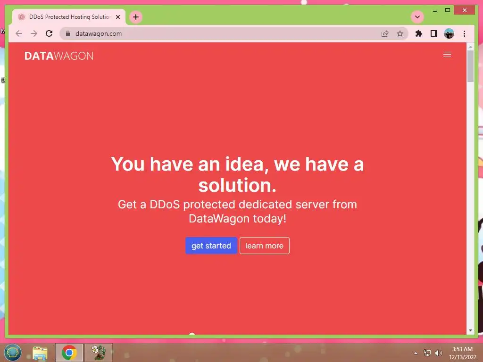Open a new browser tab
Screen dimensions: 483x362
[136, 17]
